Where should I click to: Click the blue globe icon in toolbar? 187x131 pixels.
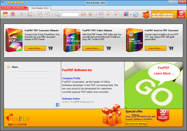[135, 14]
